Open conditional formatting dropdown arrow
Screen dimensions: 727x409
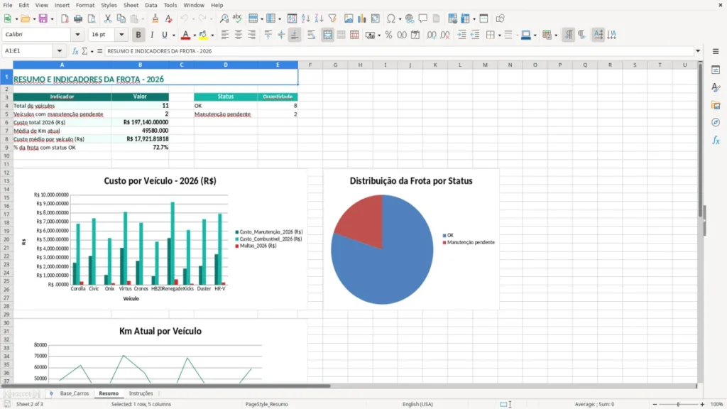pyautogui.click(x=556, y=36)
